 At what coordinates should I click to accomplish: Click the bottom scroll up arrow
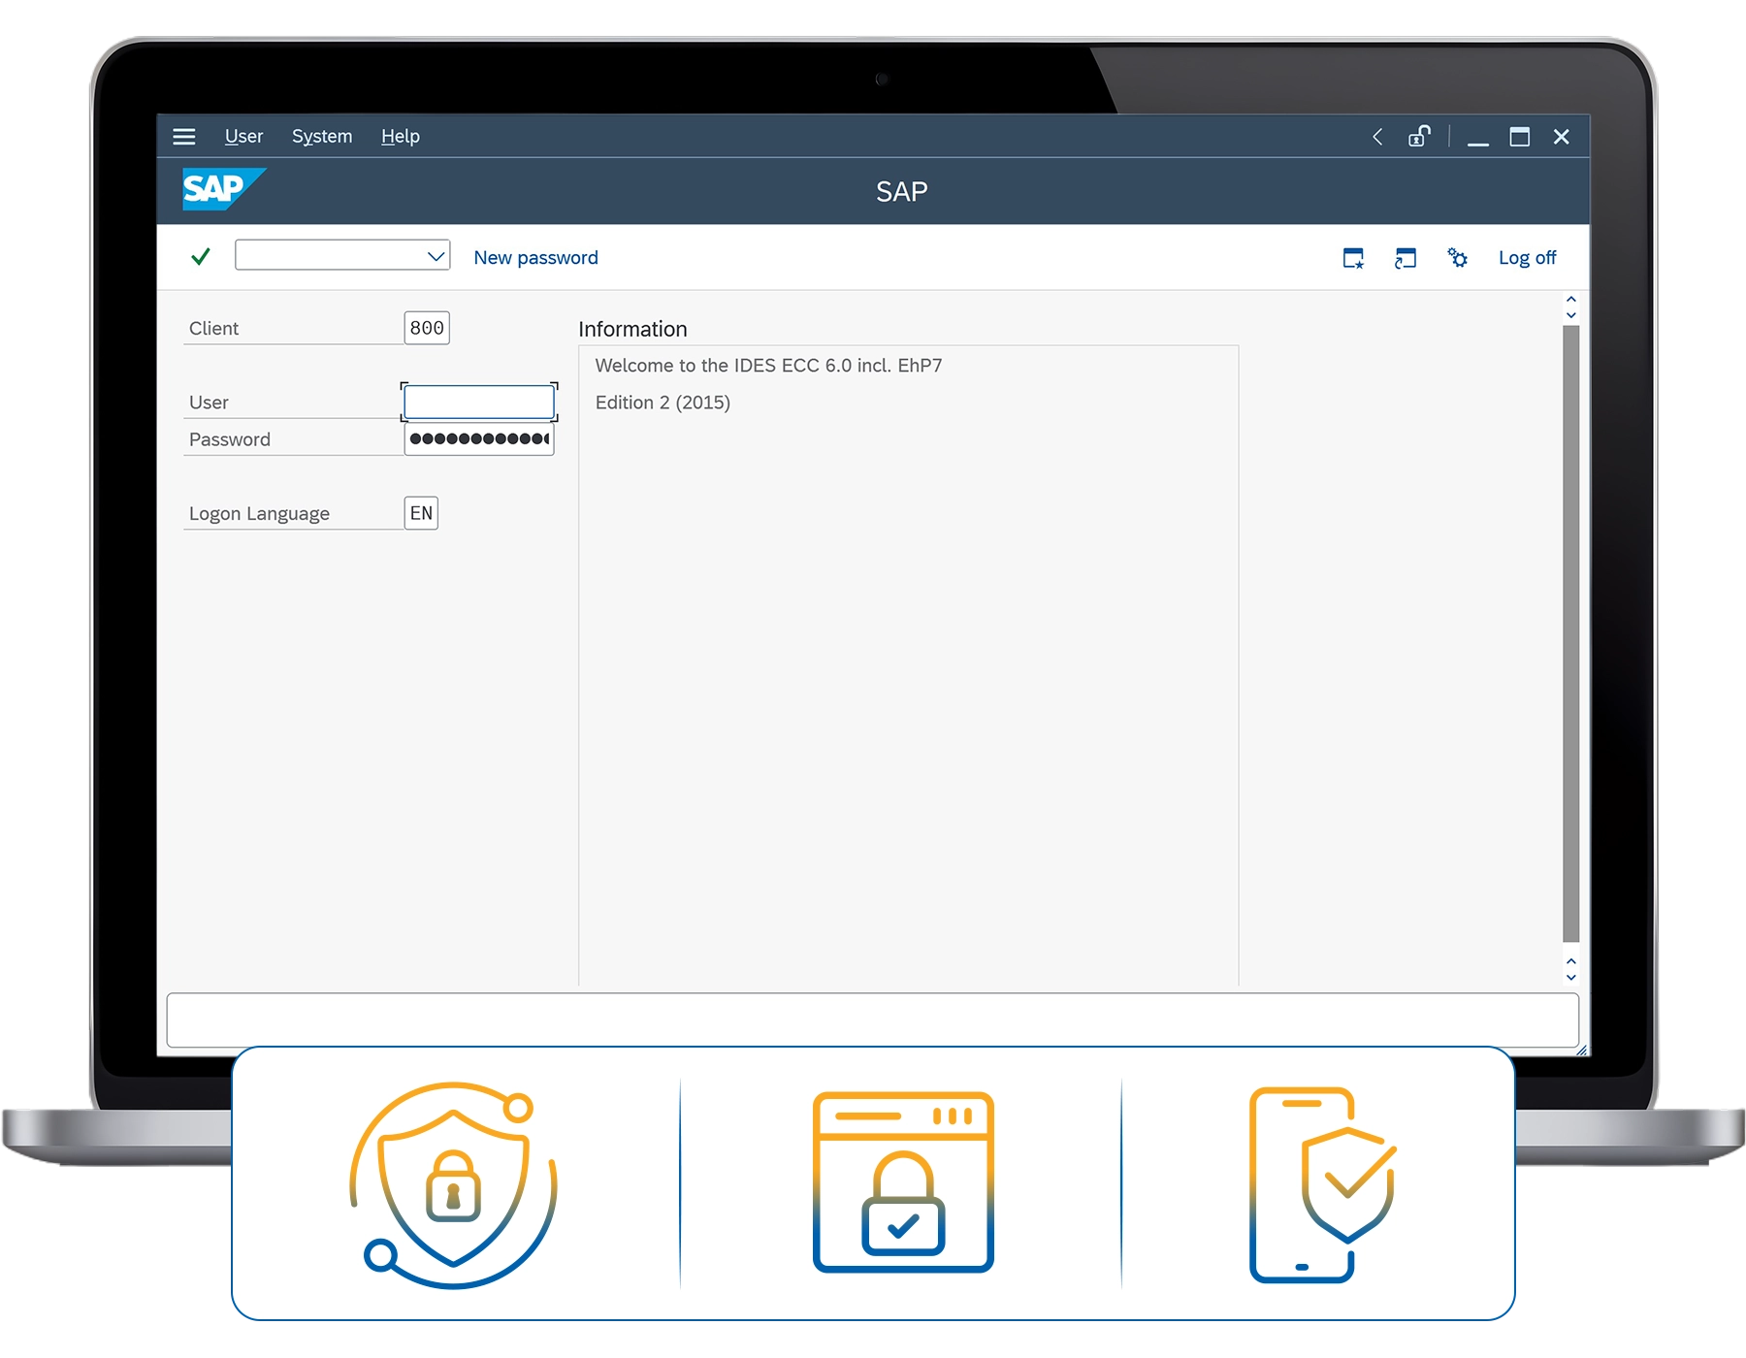pyautogui.click(x=1571, y=961)
